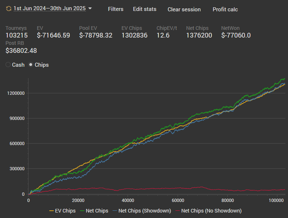The image size is (288, 218).
Task: Click the Post RB stat label
Action: pos(15,43)
